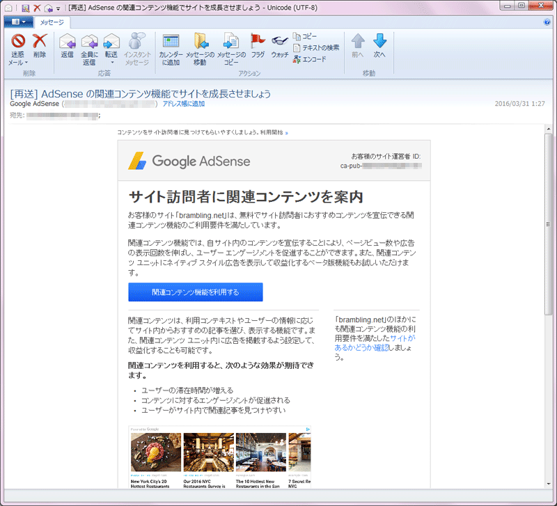
Task: Click the heading サイト訪問者に関連コンテンツを案内
Action: [x=246, y=196]
